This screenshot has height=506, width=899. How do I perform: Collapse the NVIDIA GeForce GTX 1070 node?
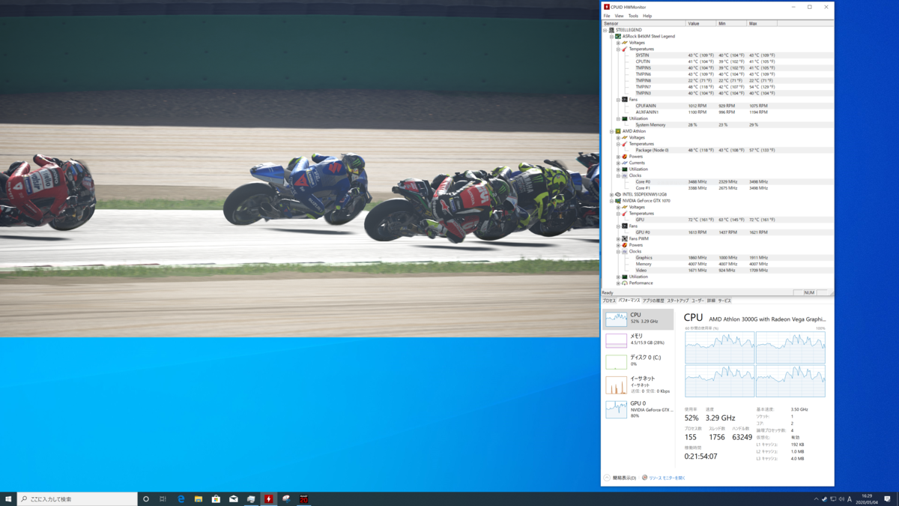(x=611, y=201)
